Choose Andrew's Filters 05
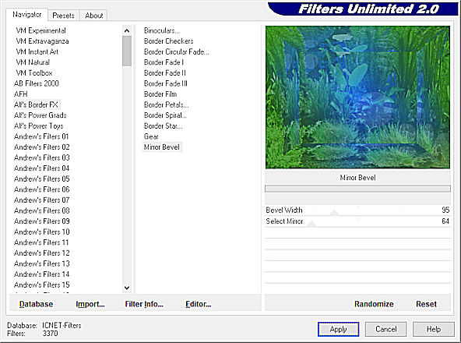Screen dimensions: 461x343 (x=42, y=179)
